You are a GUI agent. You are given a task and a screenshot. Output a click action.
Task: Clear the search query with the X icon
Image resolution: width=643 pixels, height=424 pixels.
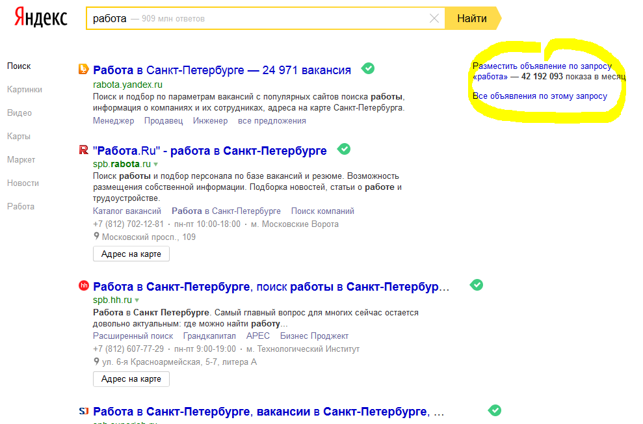(x=434, y=18)
